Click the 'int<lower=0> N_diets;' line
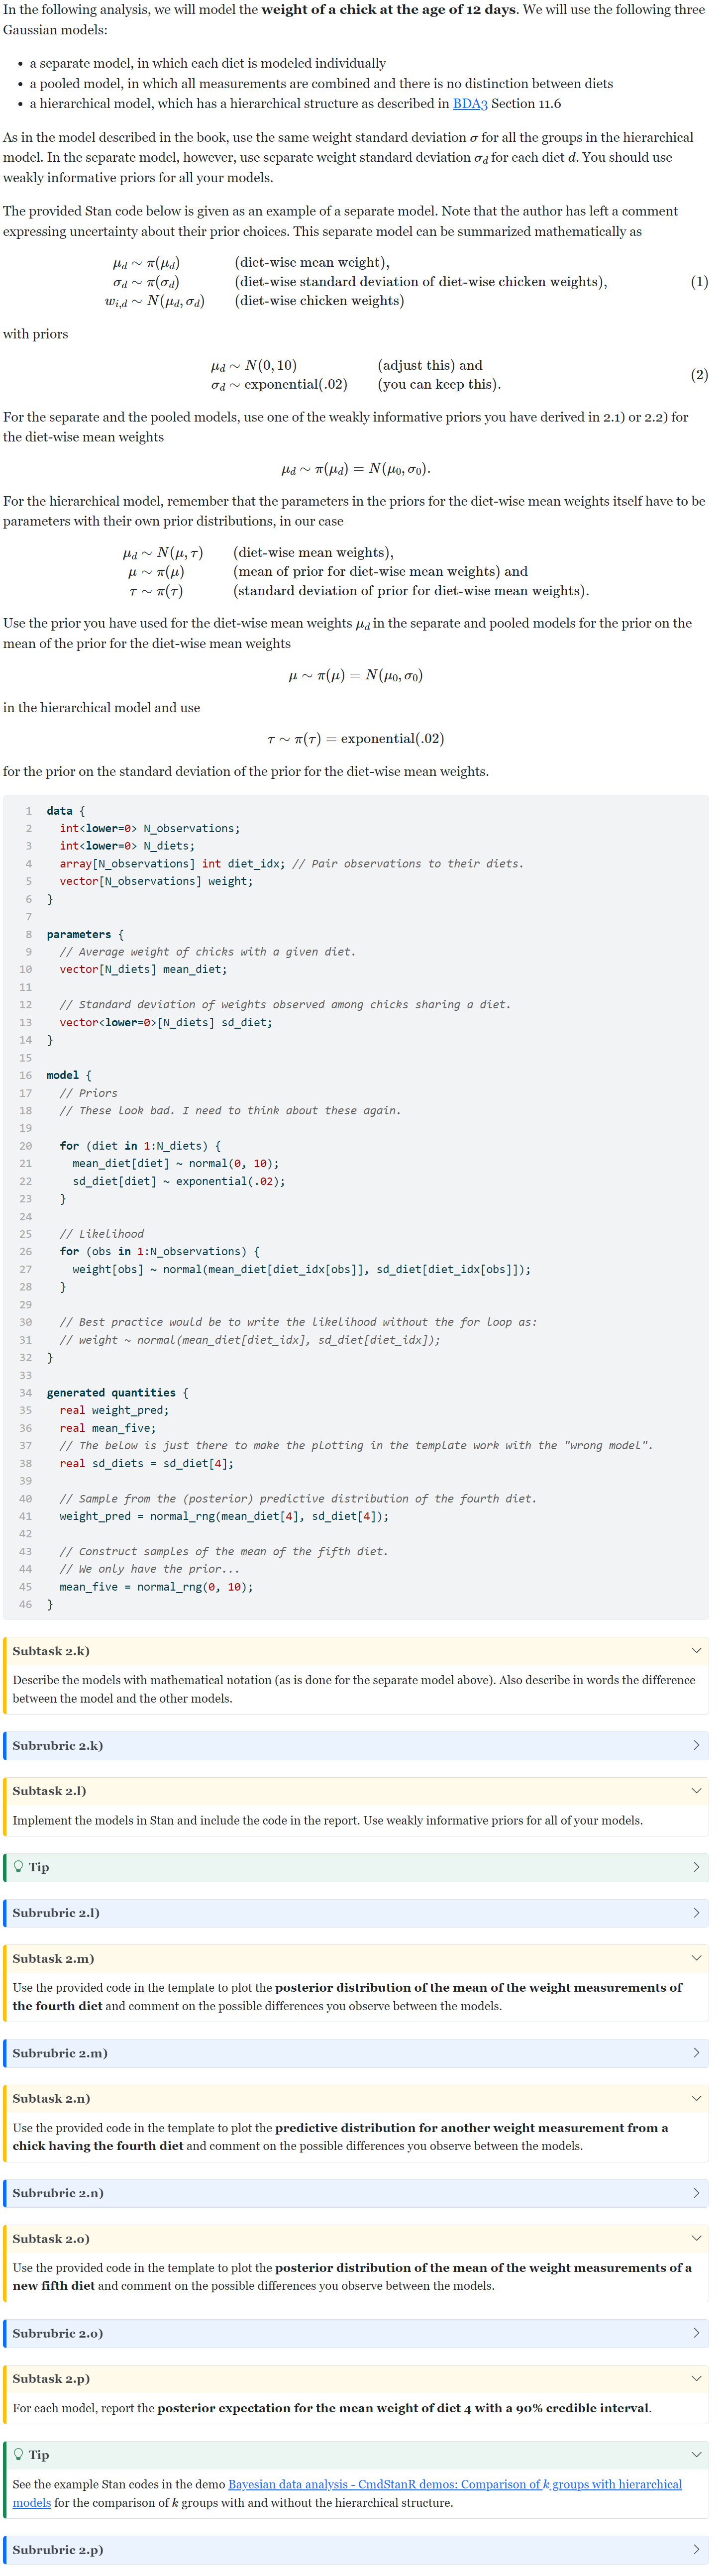The width and height of the screenshot is (727, 2576). pyautogui.click(x=127, y=846)
